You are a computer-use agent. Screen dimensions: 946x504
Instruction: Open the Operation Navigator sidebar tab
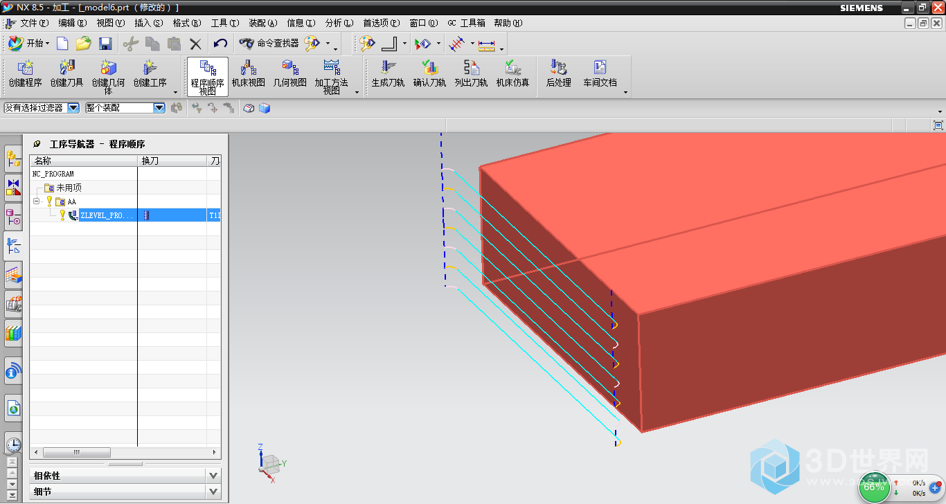click(x=13, y=246)
